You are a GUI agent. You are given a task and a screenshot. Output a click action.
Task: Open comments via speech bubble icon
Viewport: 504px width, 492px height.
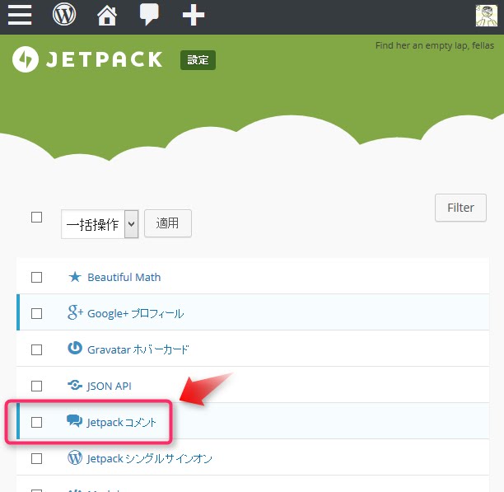149,15
